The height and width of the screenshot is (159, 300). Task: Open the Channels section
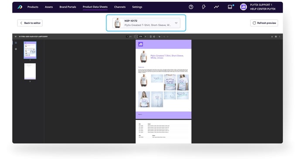coord(120,7)
